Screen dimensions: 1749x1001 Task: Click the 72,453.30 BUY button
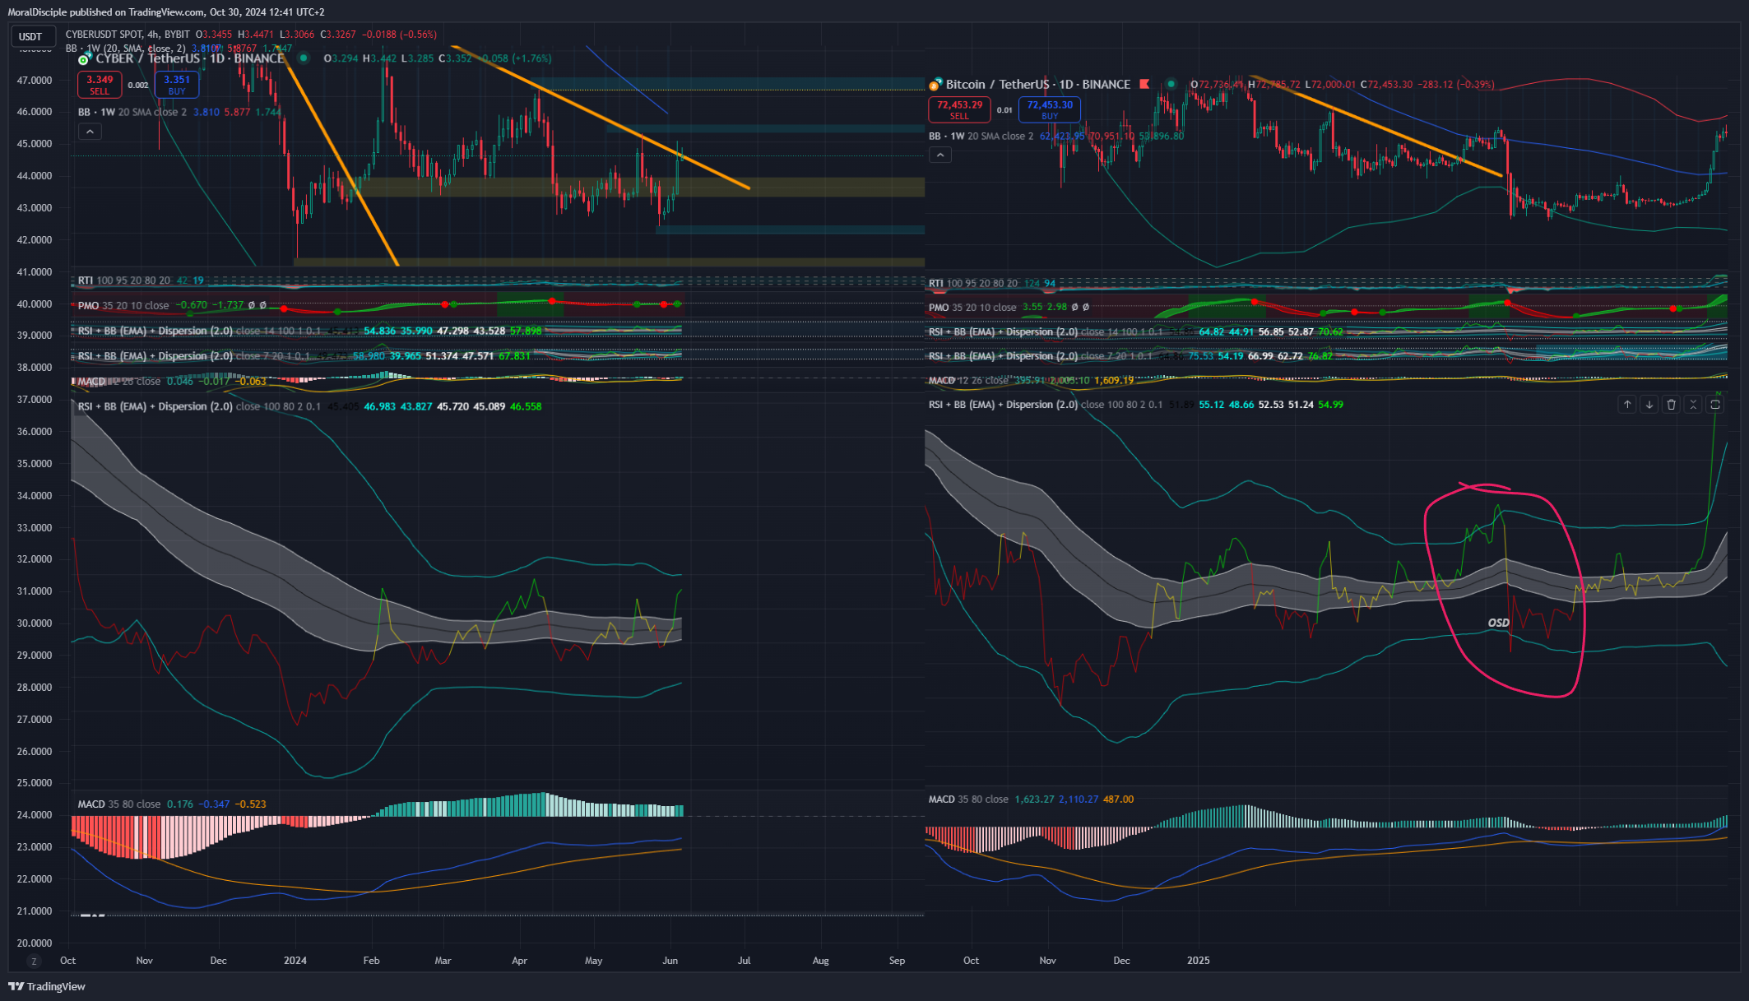tap(1050, 109)
